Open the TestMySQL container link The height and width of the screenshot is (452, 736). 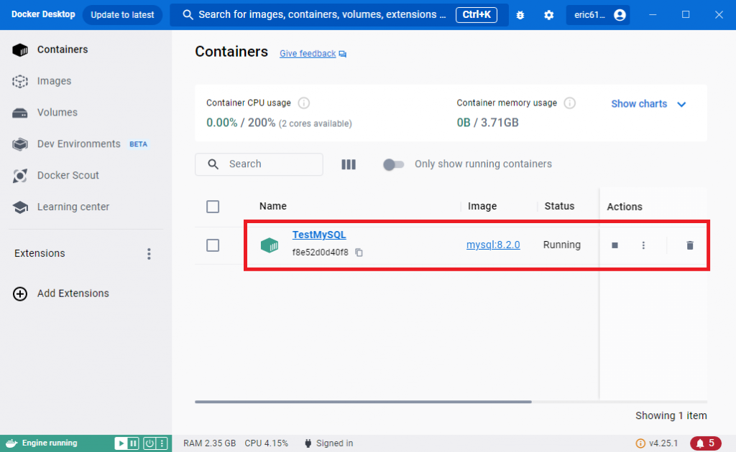tap(318, 235)
